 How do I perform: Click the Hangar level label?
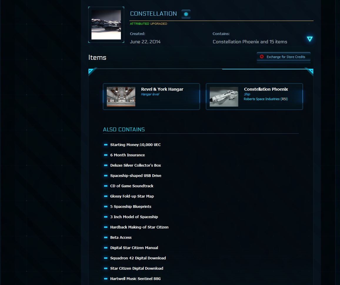pos(150,94)
